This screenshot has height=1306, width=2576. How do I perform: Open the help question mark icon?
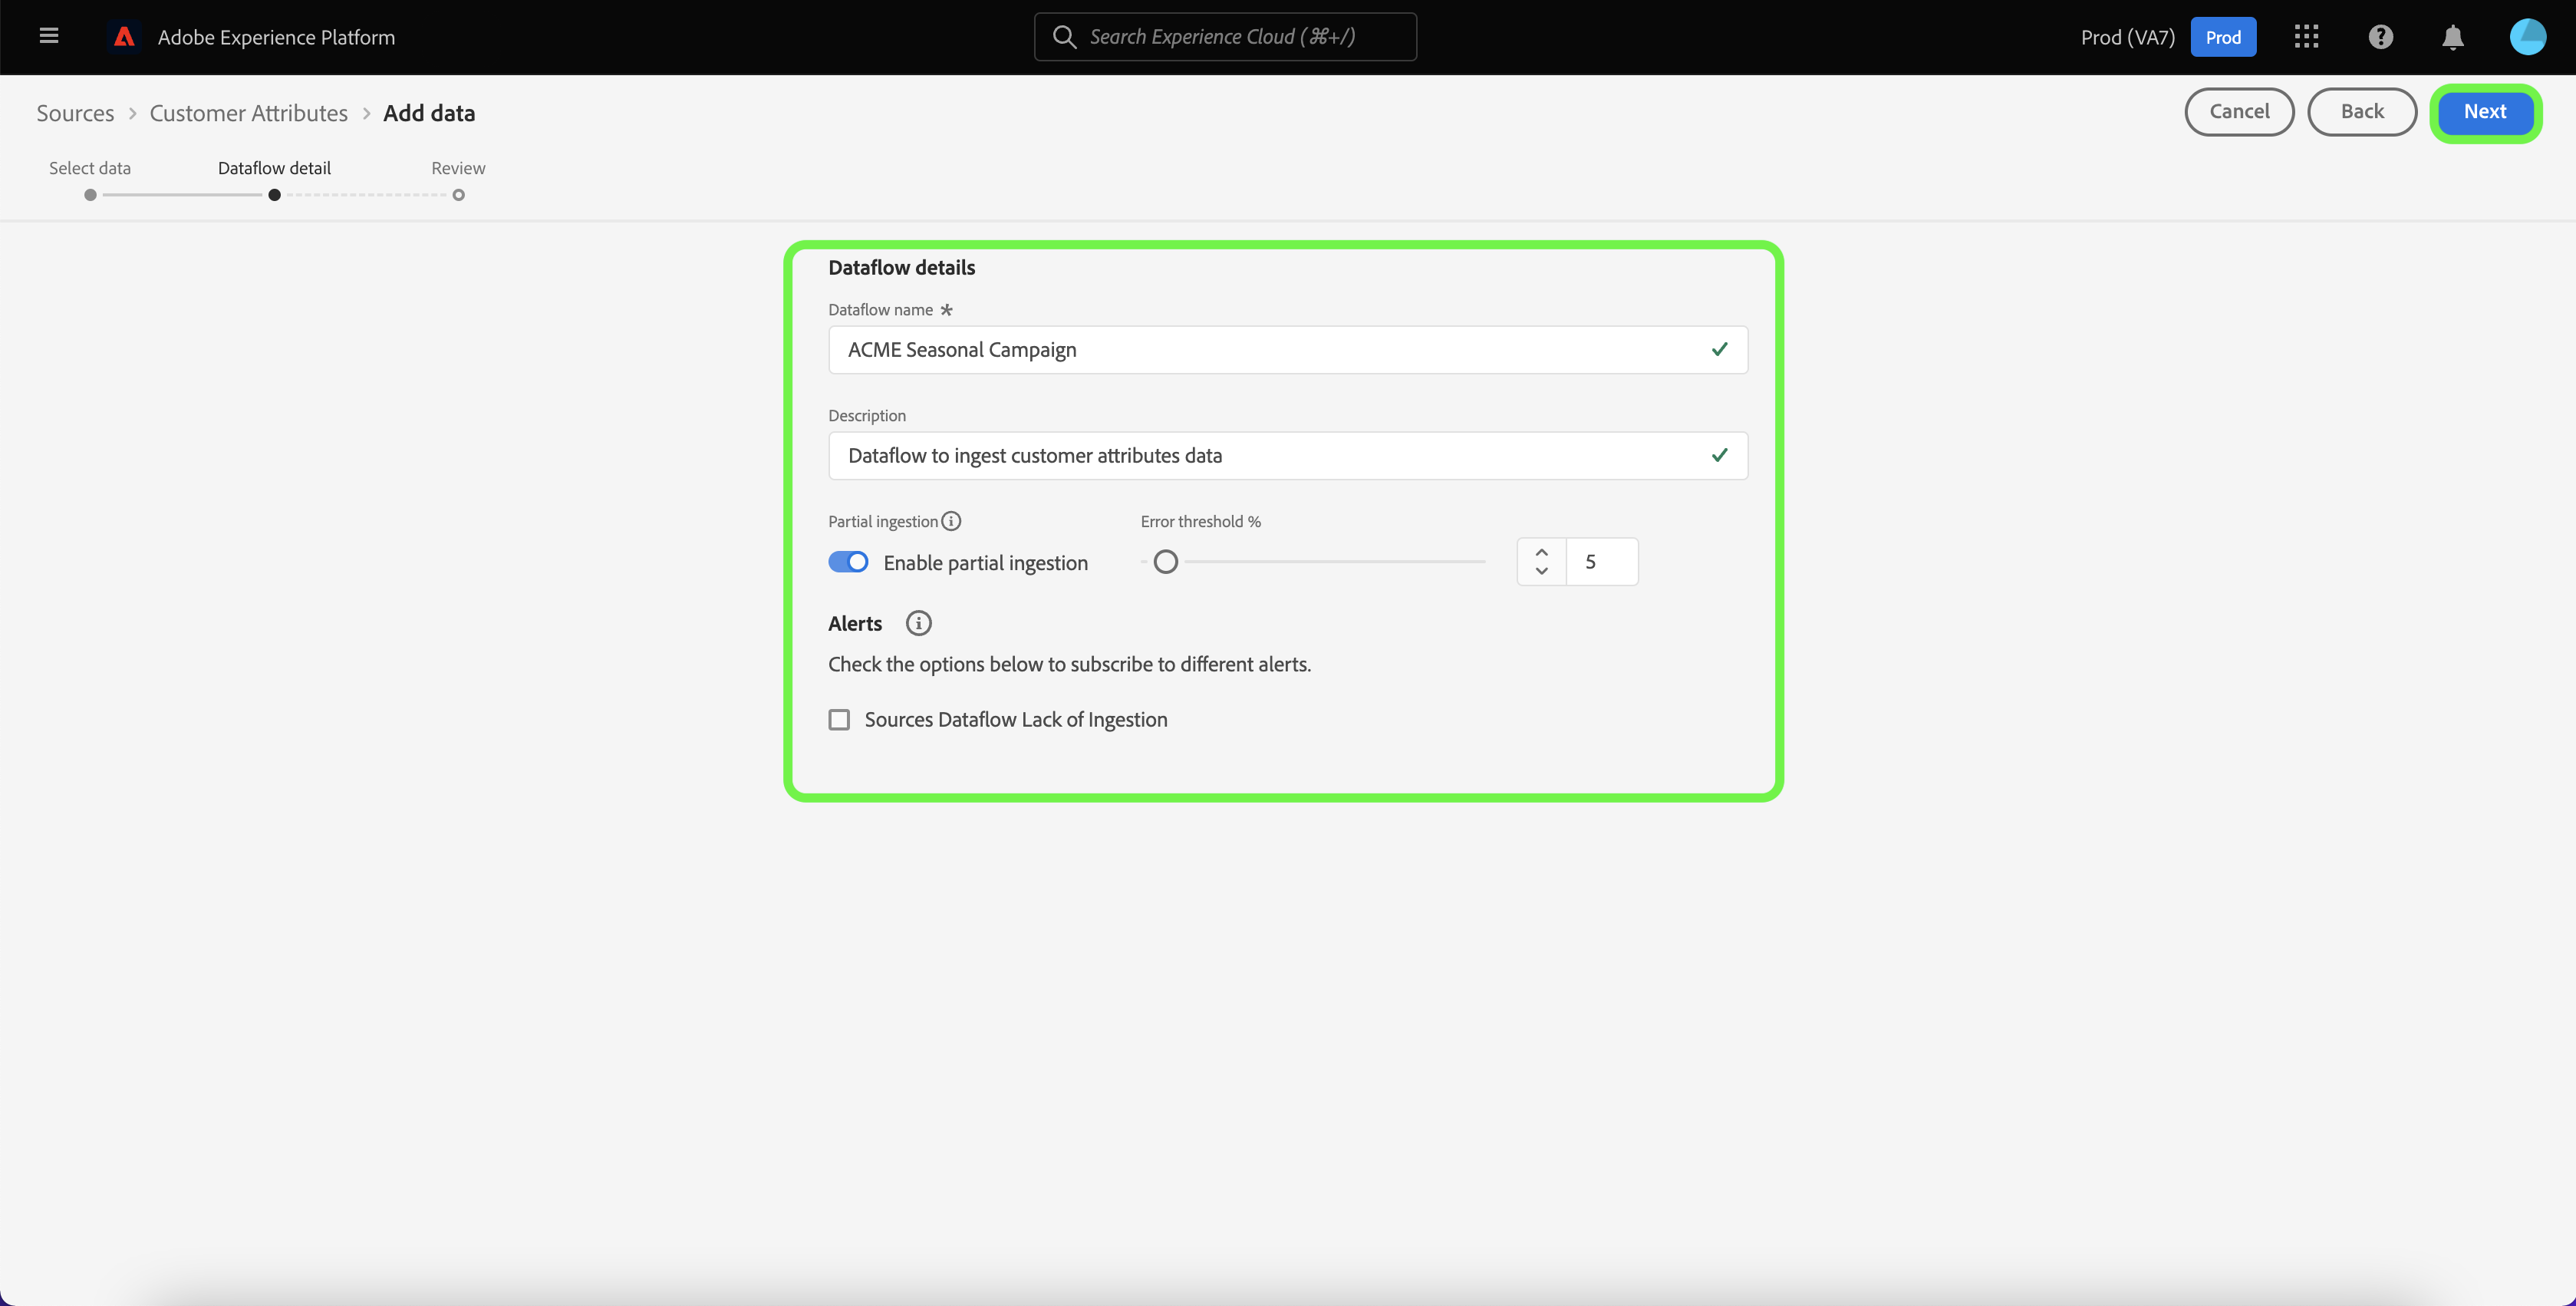click(2380, 37)
